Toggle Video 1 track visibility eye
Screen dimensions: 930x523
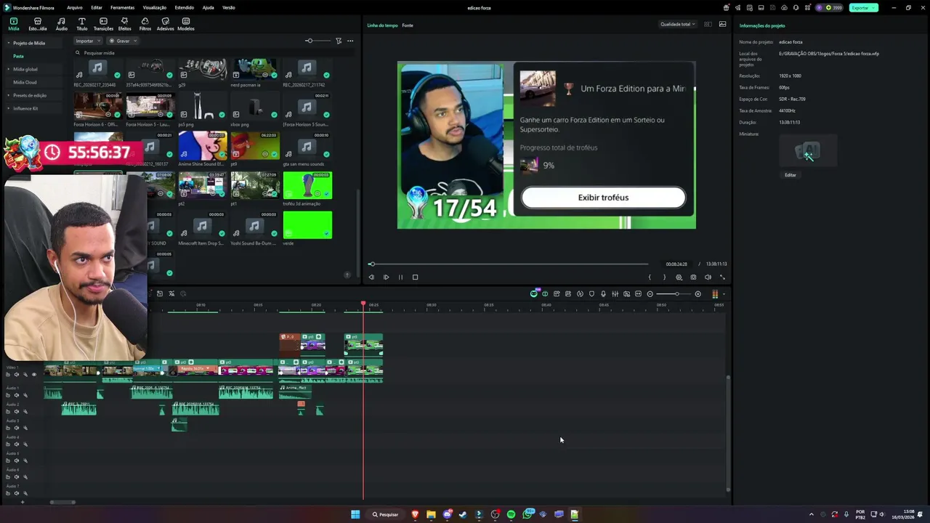point(34,375)
